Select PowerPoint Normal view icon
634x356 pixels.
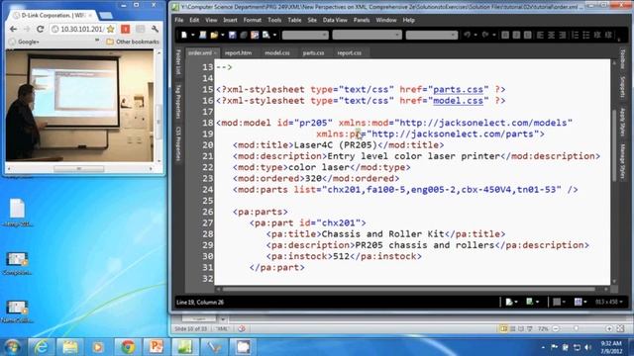coord(504,329)
